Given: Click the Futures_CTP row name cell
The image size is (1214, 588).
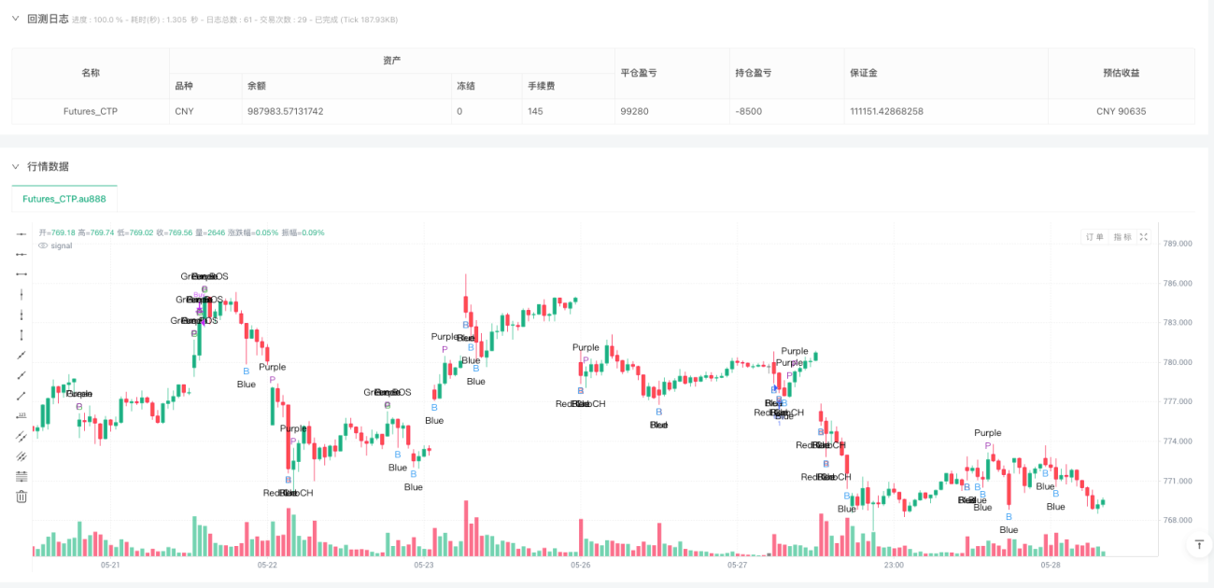Looking at the screenshot, I should 91,111.
